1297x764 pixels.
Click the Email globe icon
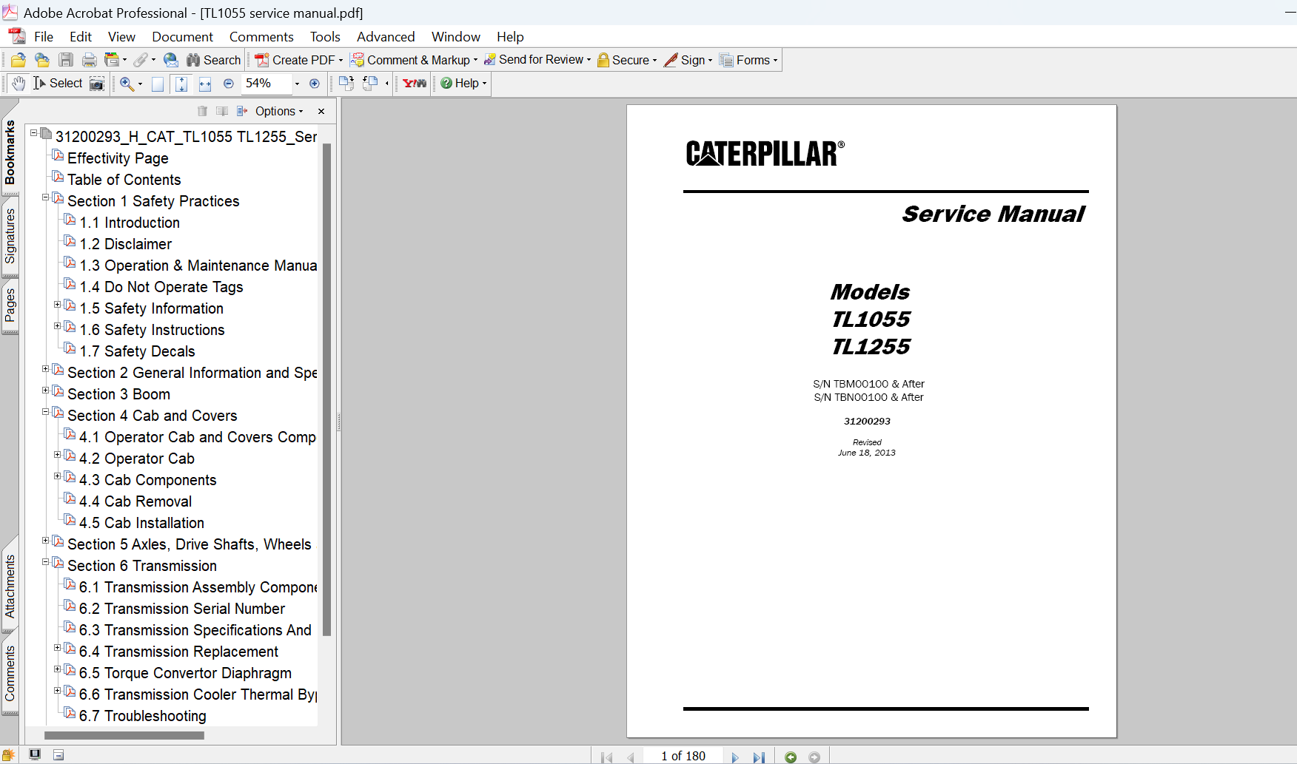(x=171, y=60)
